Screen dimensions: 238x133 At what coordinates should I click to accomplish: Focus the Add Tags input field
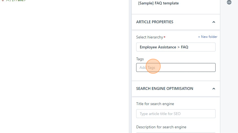click(176, 67)
